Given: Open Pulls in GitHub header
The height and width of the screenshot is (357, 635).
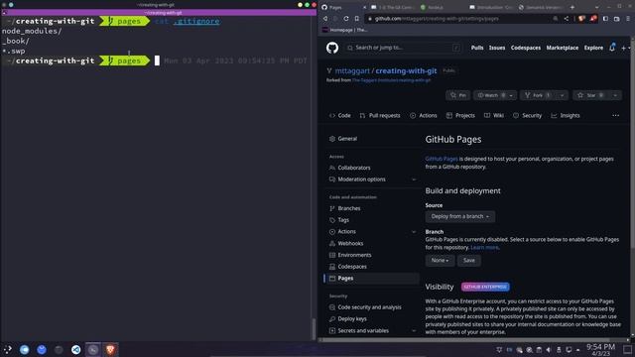Looking at the screenshot, I should 477,48.
